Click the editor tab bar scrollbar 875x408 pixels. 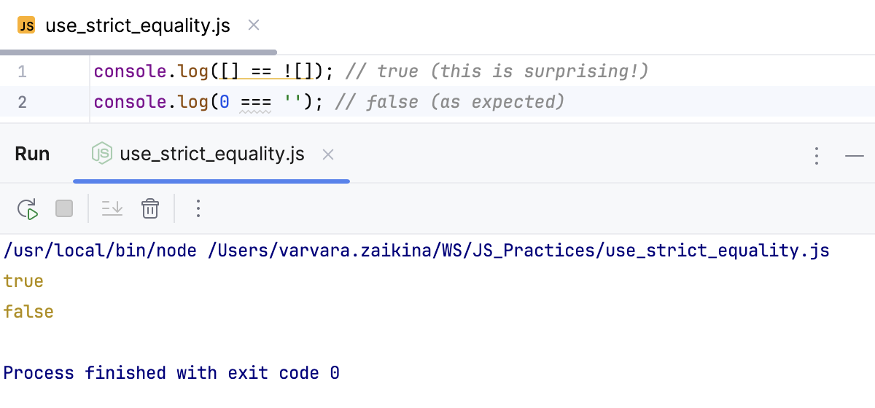[139, 52]
